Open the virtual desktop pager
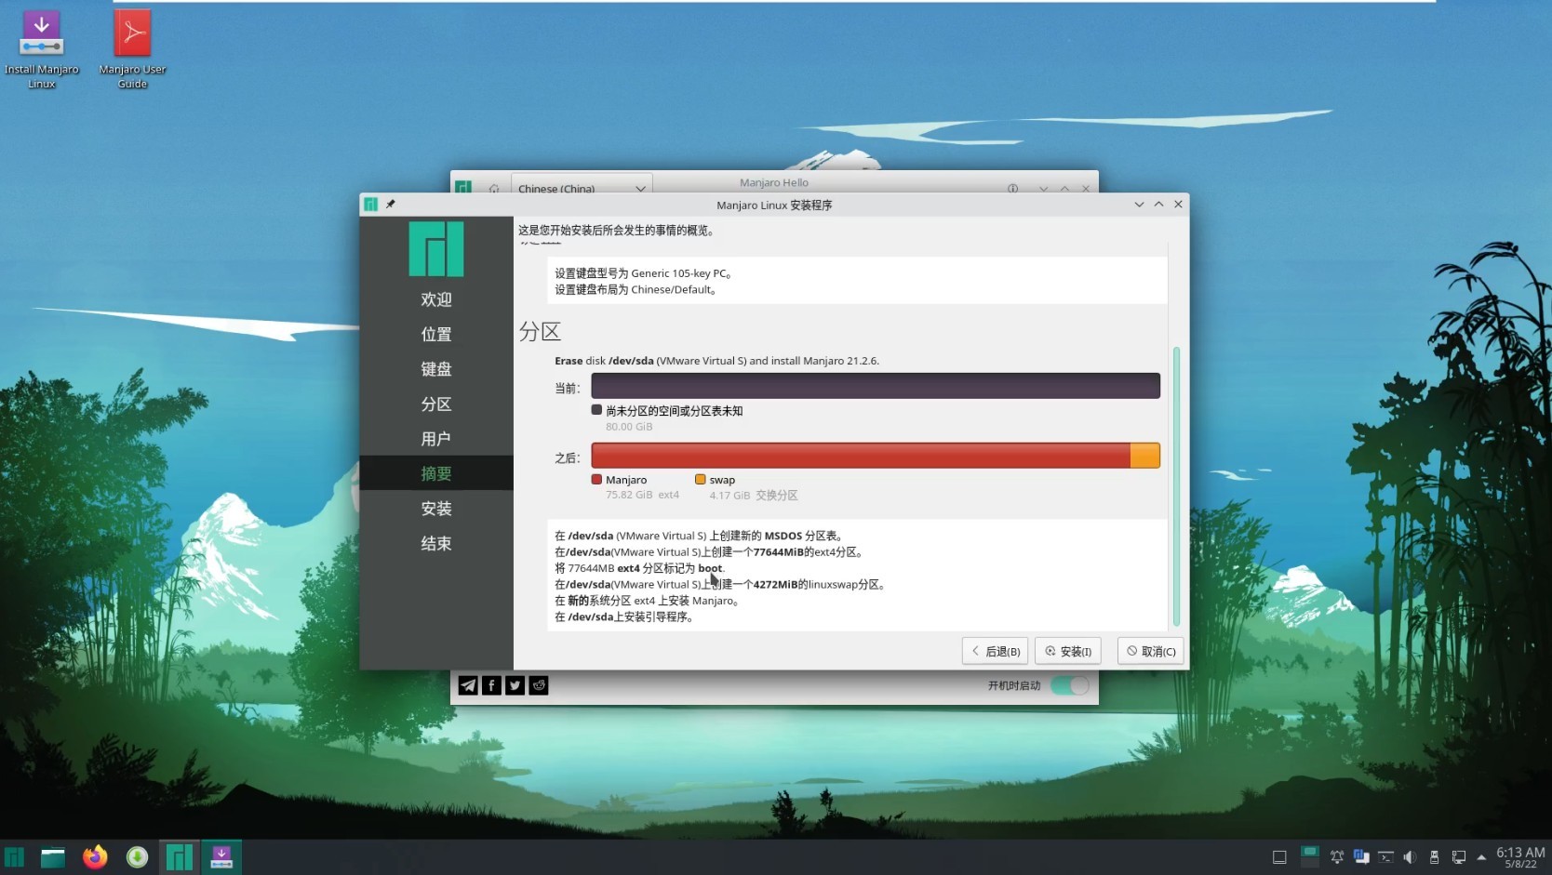The height and width of the screenshot is (875, 1552). click(x=1309, y=856)
